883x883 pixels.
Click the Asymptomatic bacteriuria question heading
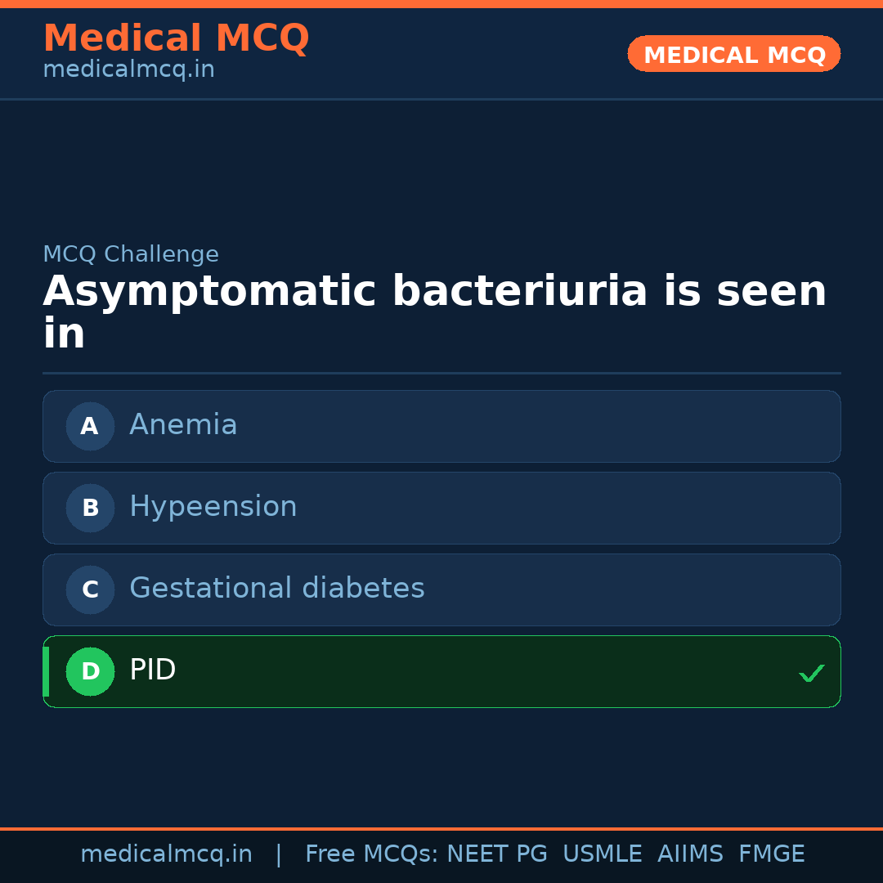tap(434, 312)
